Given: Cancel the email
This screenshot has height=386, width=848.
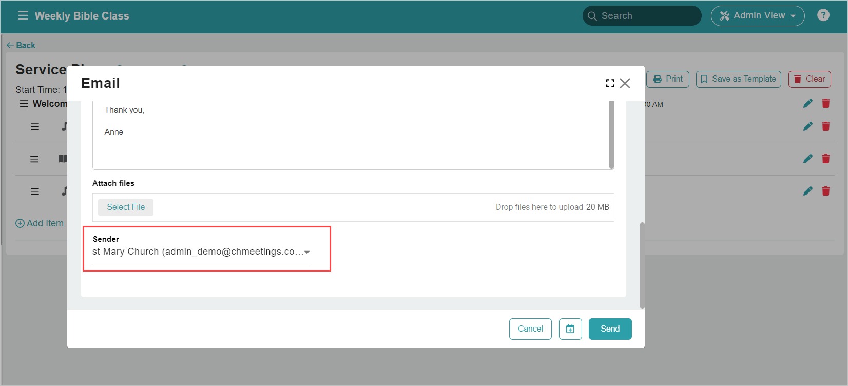Looking at the screenshot, I should (530, 329).
